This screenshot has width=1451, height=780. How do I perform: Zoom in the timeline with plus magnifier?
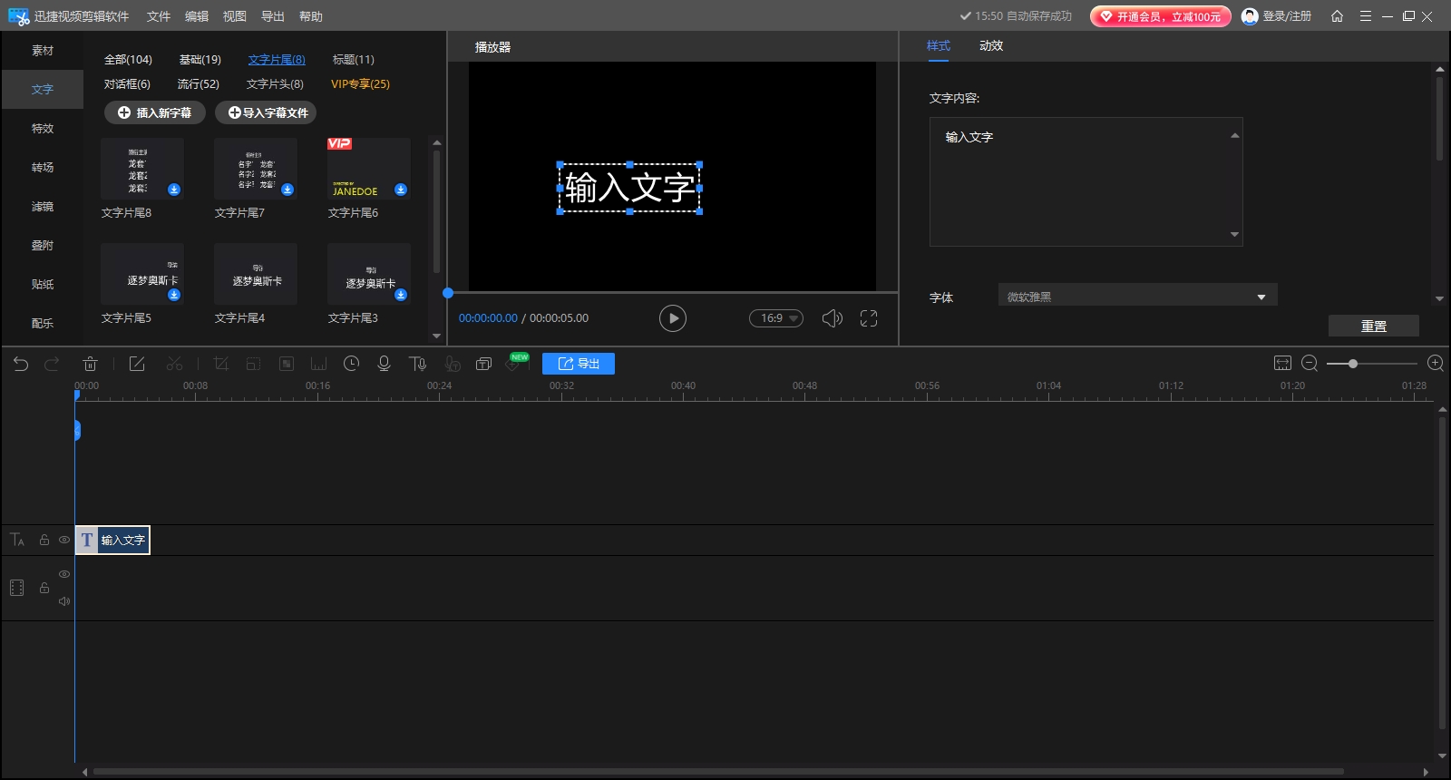[x=1435, y=364]
